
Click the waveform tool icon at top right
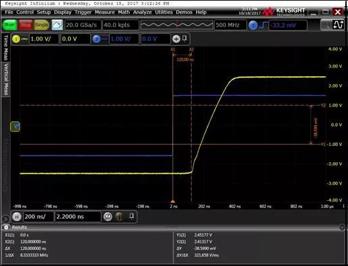pos(338,25)
